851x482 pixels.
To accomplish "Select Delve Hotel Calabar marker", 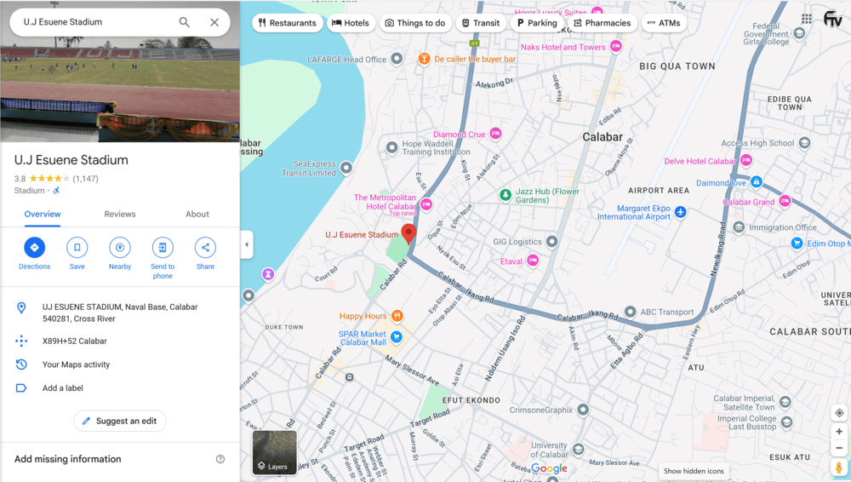I will click(746, 160).
